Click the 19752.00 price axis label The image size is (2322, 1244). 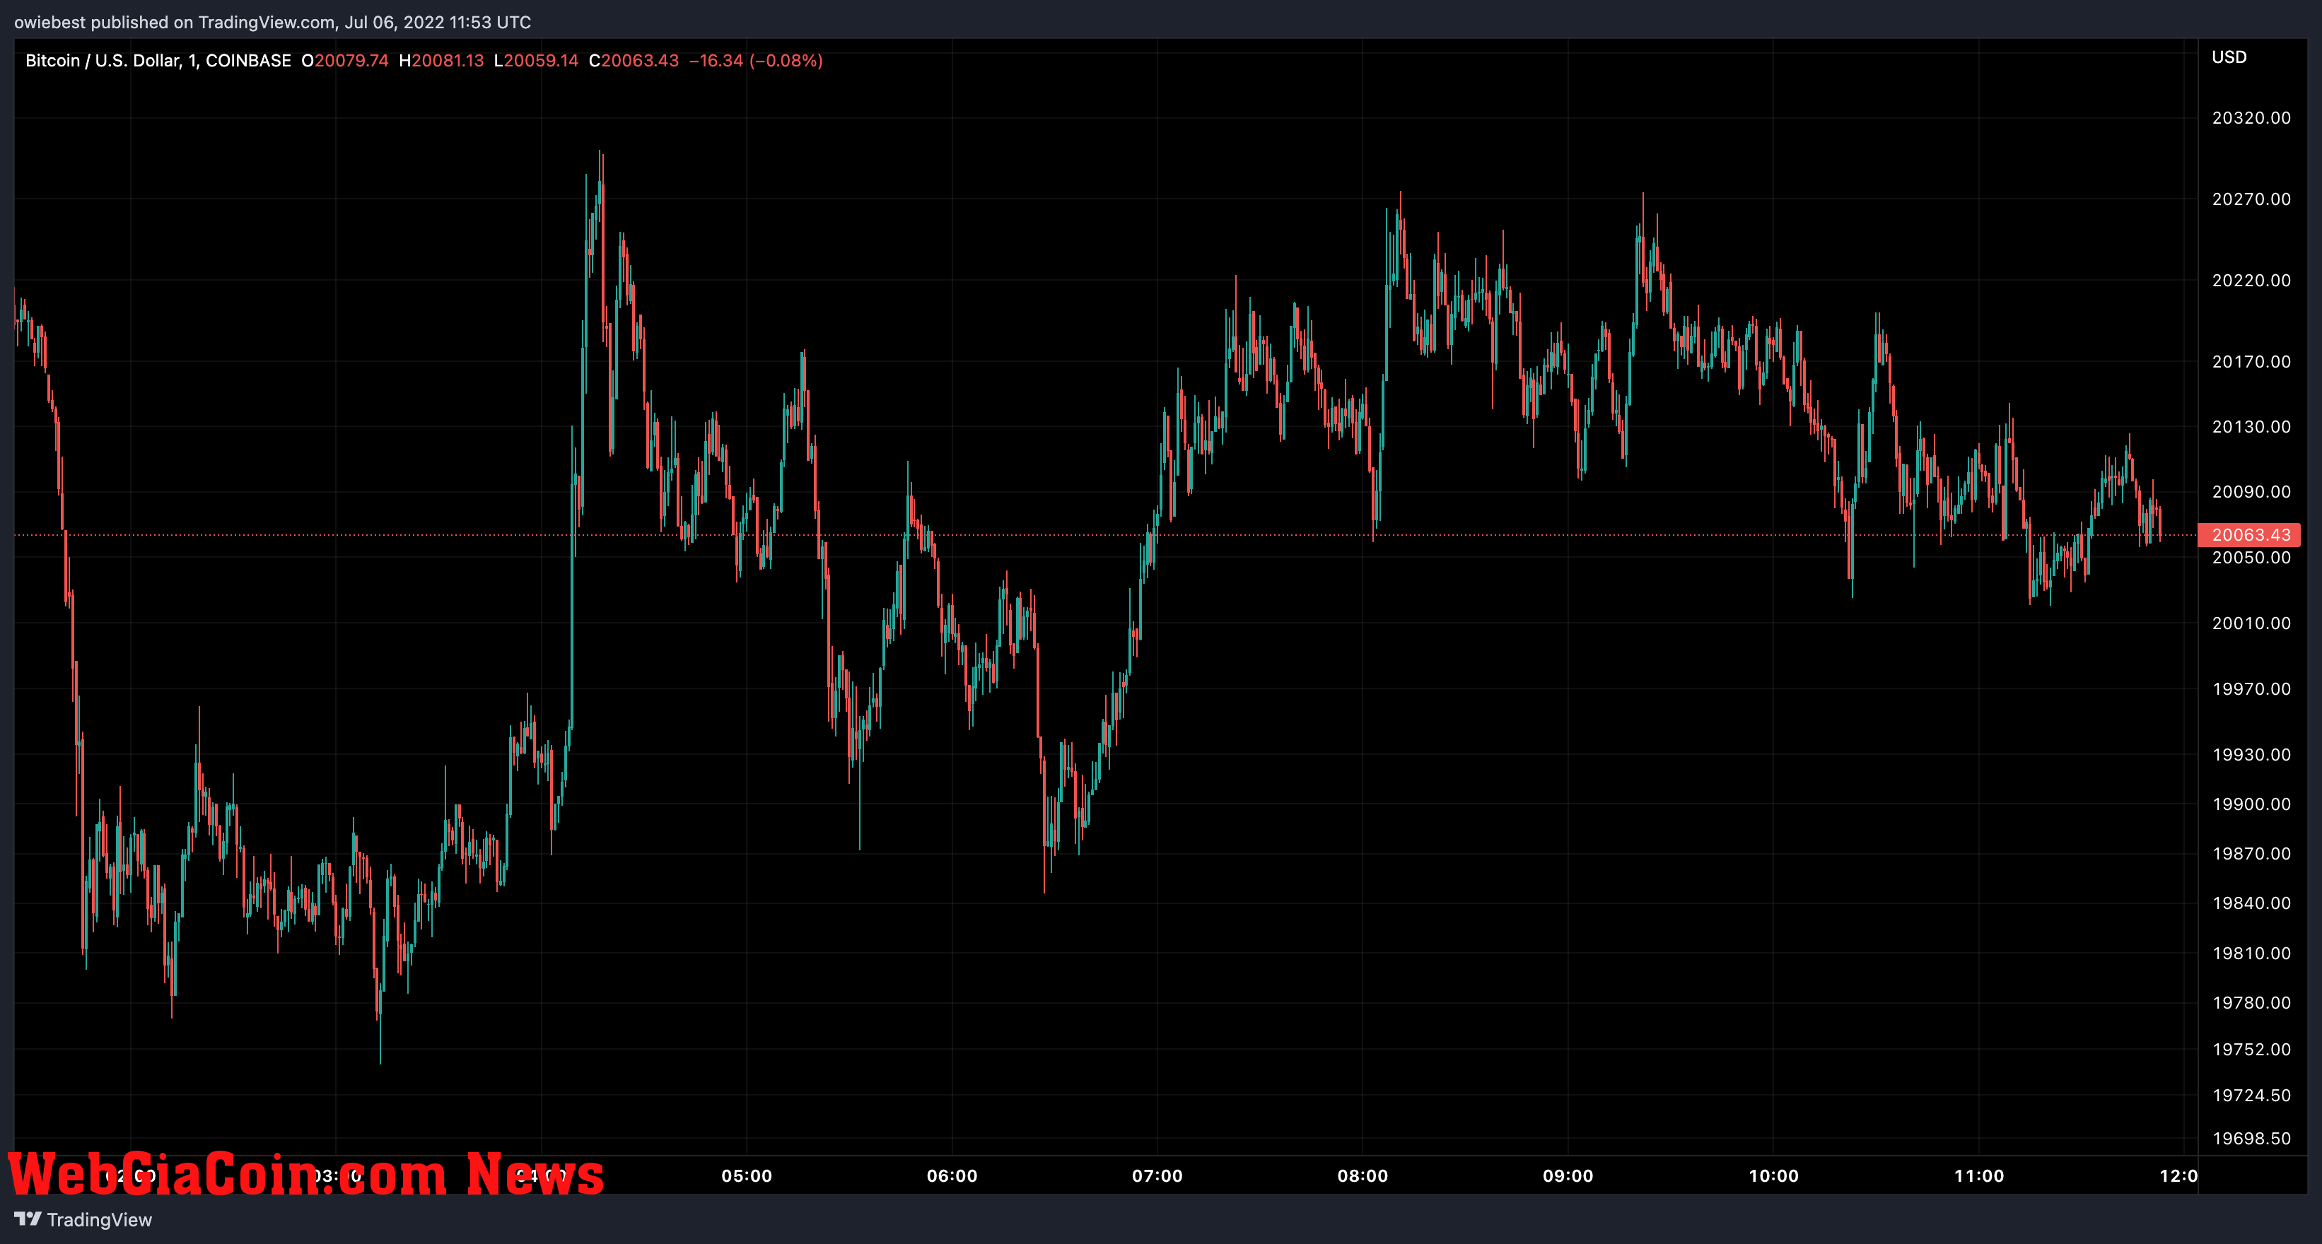click(x=2251, y=1050)
